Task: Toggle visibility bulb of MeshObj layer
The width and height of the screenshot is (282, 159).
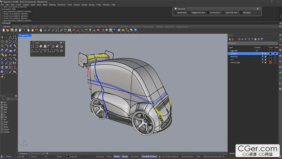Action: tap(262, 57)
